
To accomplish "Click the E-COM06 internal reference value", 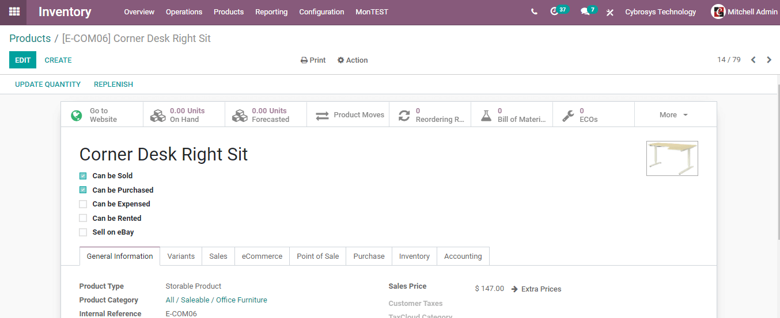I will coord(181,314).
